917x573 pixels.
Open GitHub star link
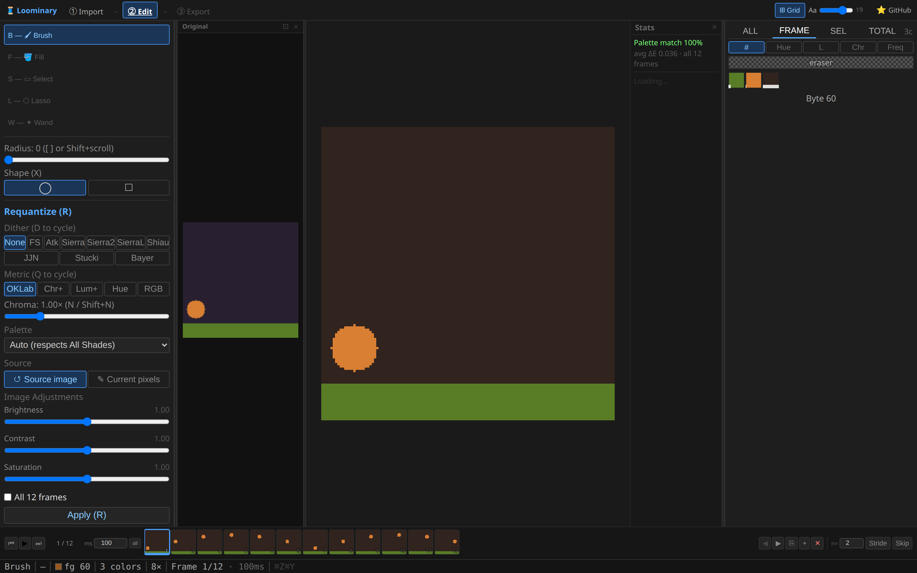pos(894,10)
